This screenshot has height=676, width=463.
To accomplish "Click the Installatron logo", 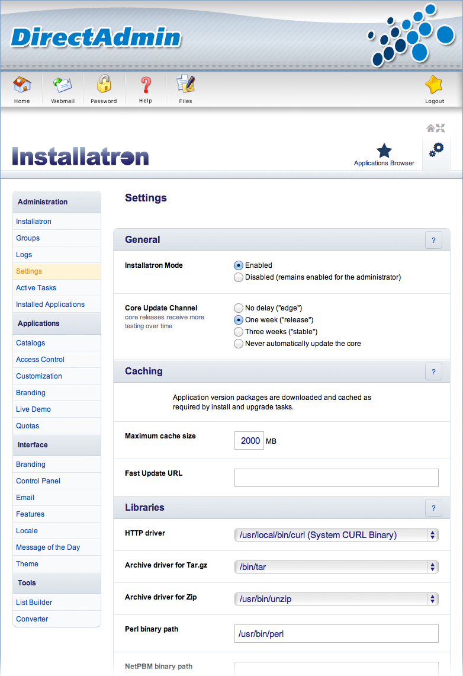I will click(81, 156).
